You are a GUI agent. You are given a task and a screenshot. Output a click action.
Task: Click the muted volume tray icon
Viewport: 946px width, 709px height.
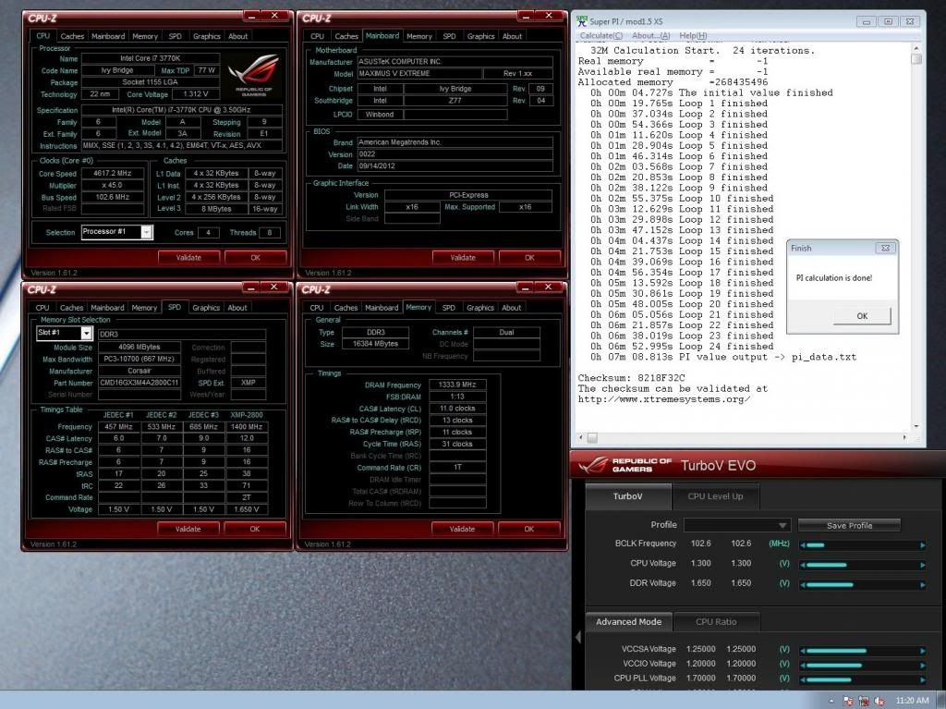879,701
